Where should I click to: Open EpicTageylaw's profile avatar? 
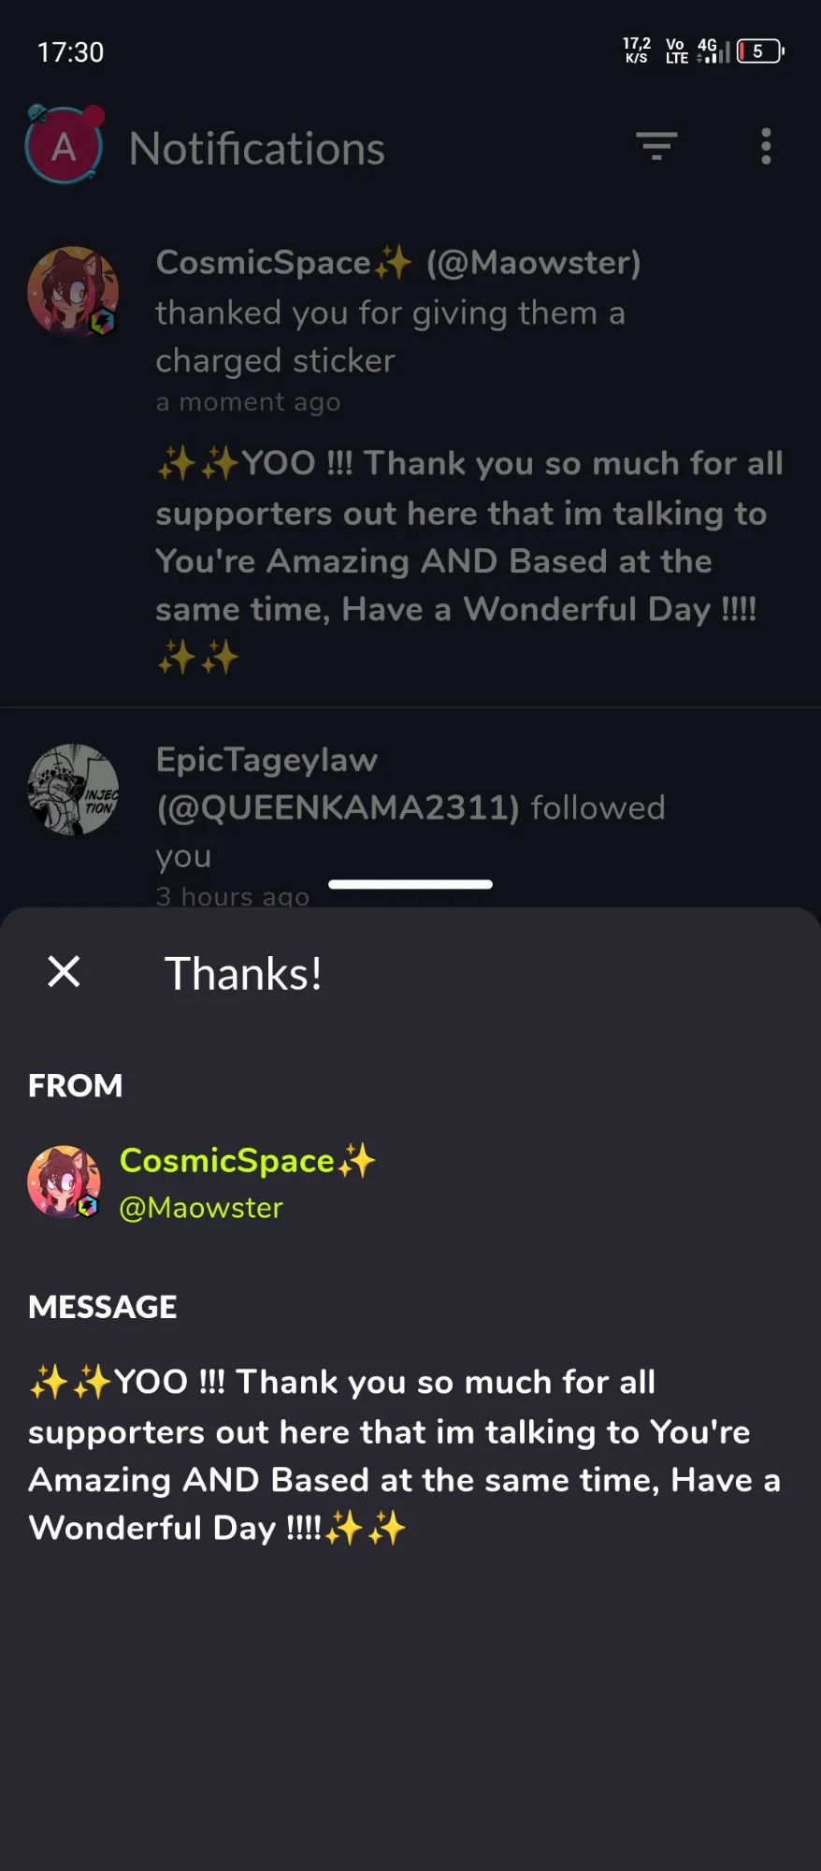click(x=73, y=790)
